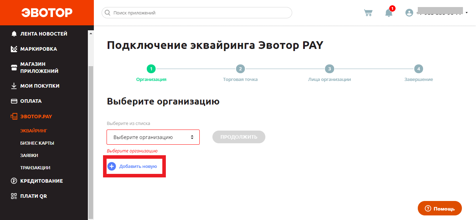476x220 pixels.
Task: Click the Завершение step label
Action: click(418, 80)
